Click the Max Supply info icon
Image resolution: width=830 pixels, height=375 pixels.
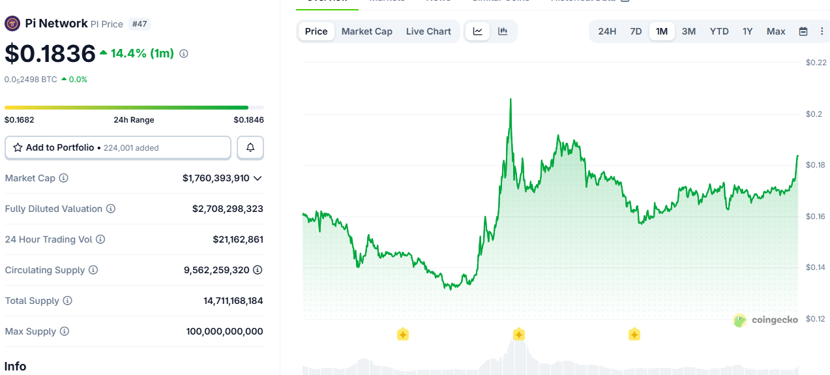click(x=65, y=331)
